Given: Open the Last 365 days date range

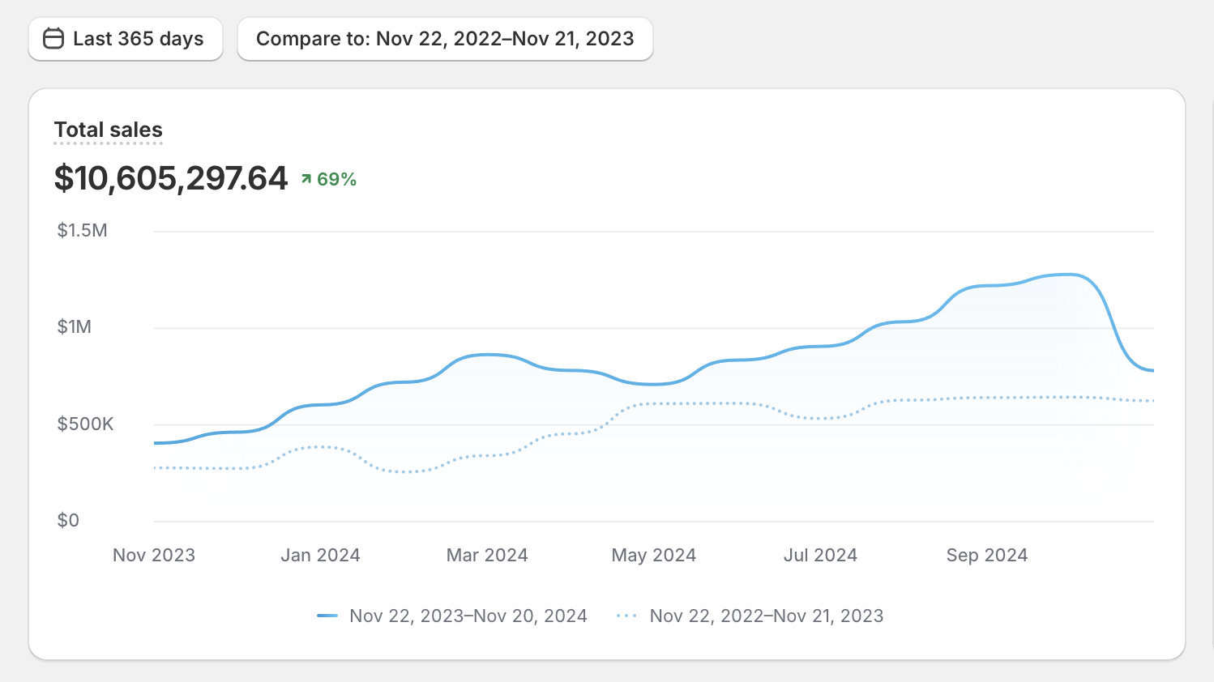Looking at the screenshot, I should [x=126, y=39].
